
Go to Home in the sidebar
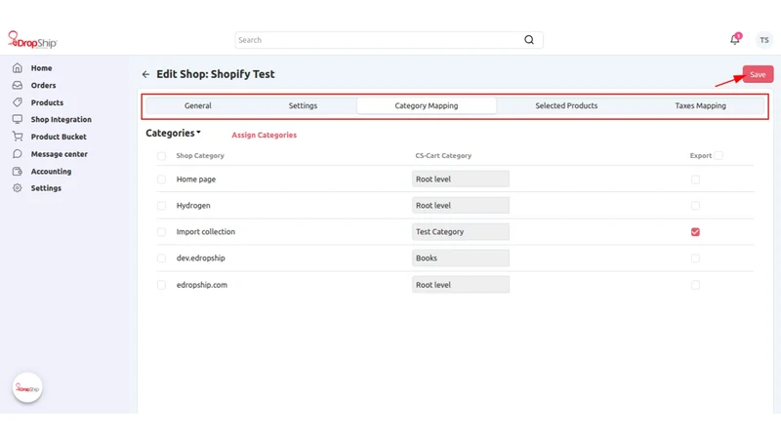pyautogui.click(x=41, y=68)
